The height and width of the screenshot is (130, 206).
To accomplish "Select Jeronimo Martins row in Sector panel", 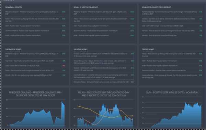I will click(x=104, y=31).
